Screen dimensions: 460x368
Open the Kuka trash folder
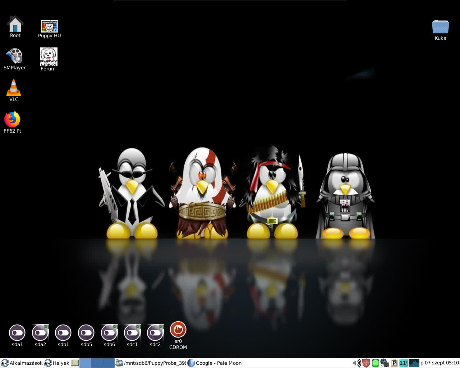pos(440,27)
